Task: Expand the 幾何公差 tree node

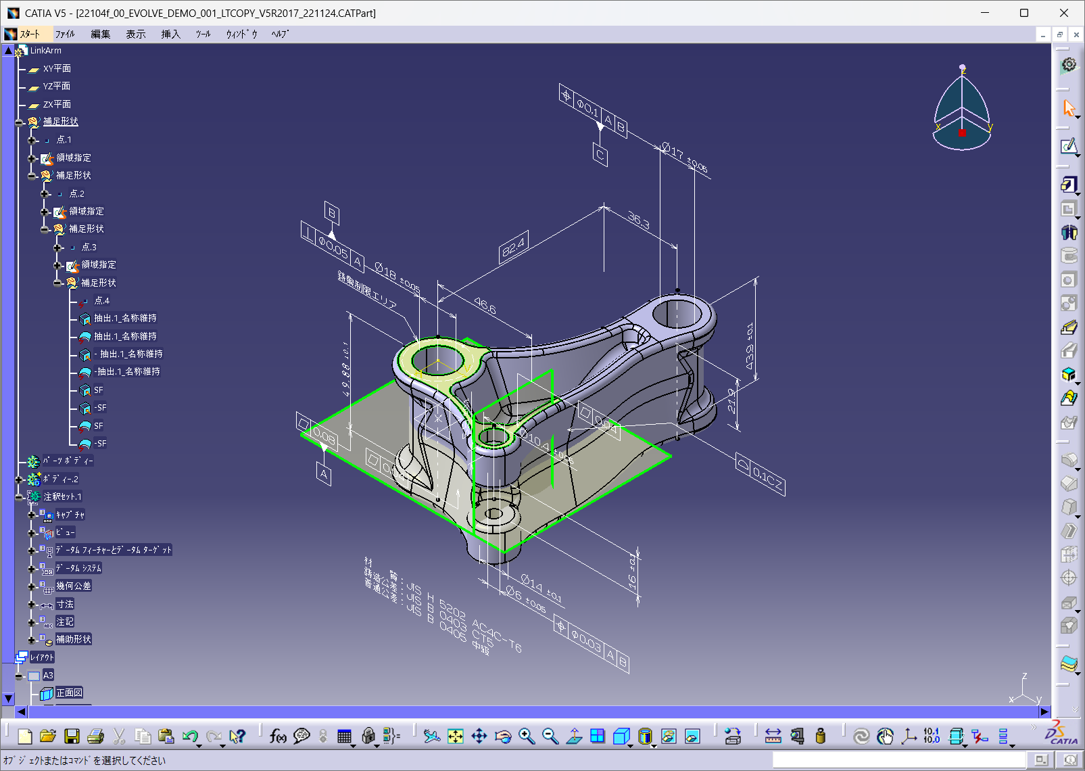Action: (32, 586)
